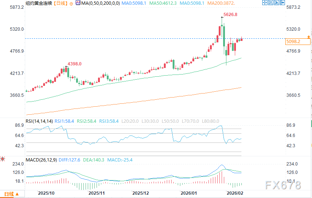The height and width of the screenshot is (198, 312).
Task: Open the MA(0,50,0,200,0,0) indicator settings
Action: 99,3
